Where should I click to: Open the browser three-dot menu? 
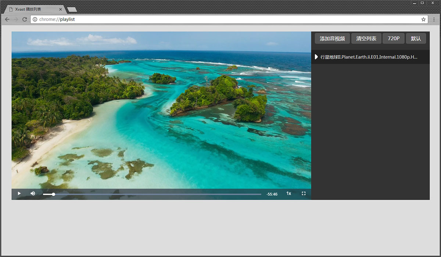pyautogui.click(x=434, y=19)
